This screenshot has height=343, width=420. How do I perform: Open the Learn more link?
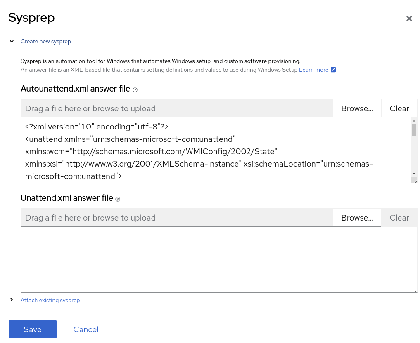click(x=313, y=70)
